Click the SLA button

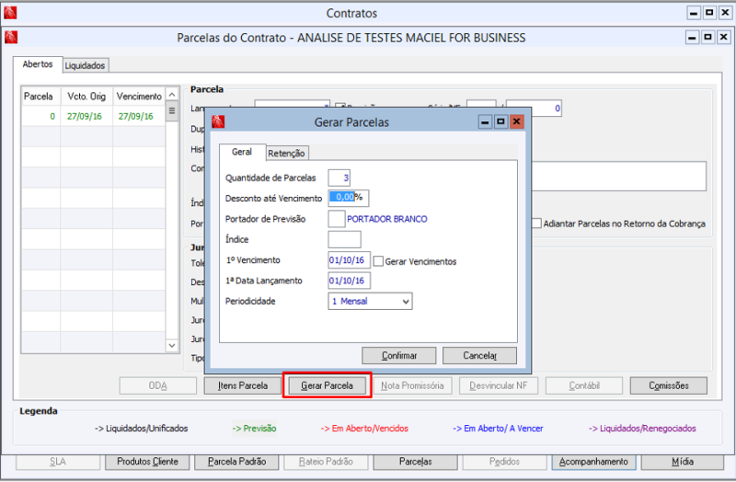pos(58,462)
